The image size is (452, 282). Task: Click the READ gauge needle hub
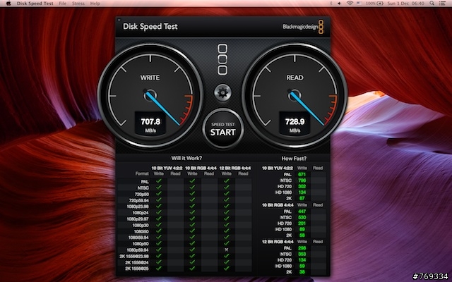coord(295,94)
